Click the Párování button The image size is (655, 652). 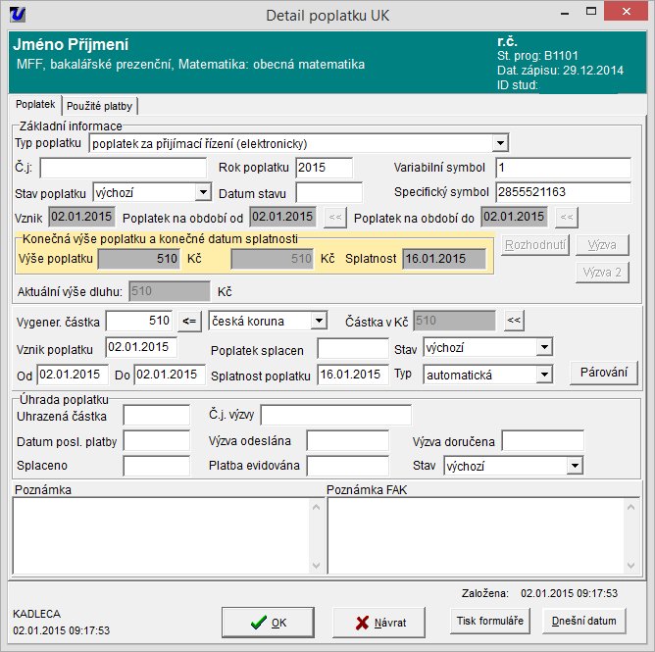click(x=603, y=373)
